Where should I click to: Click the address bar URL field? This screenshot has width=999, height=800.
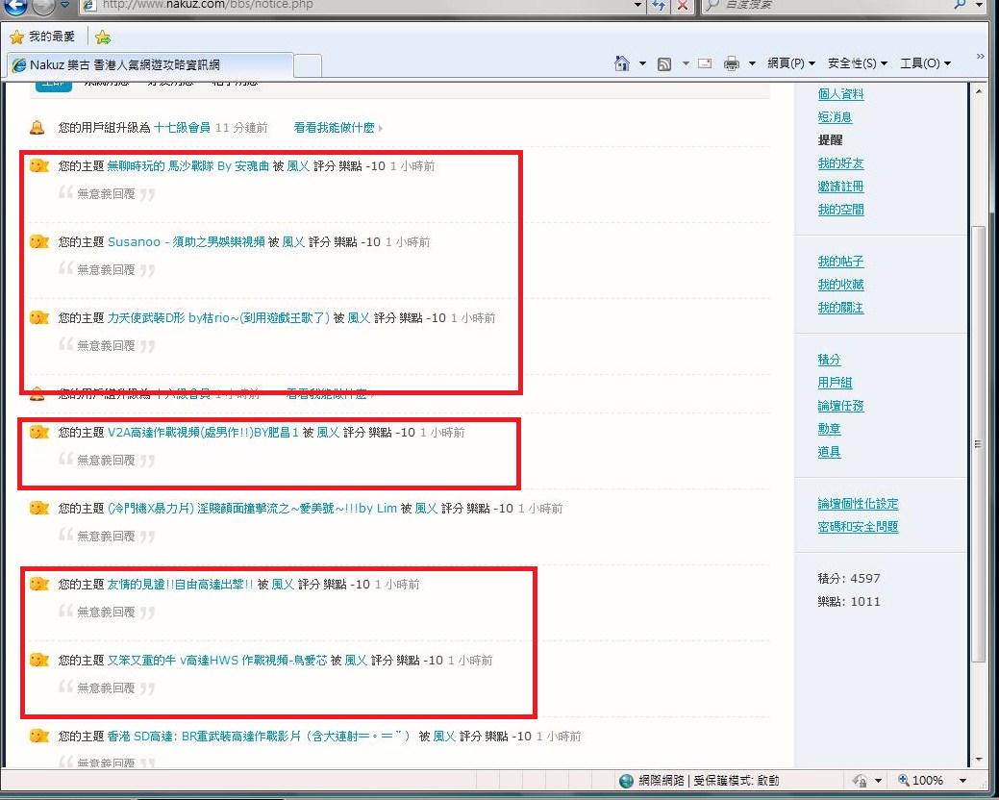(x=357, y=5)
